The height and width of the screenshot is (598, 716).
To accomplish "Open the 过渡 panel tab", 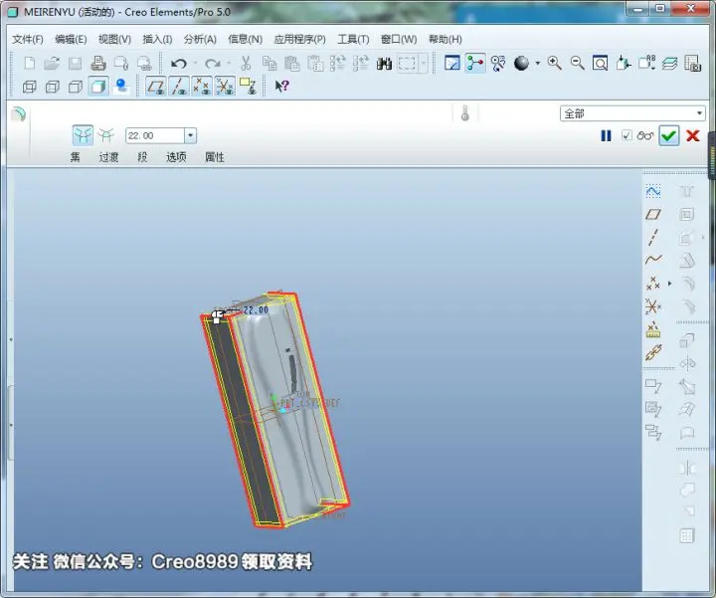I will click(108, 157).
